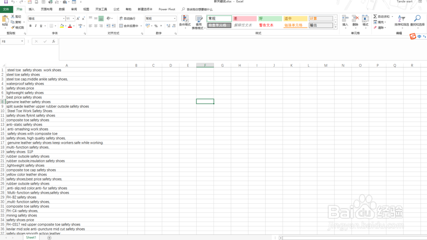Click the Sogou input method S icon

pyautogui.click(x=413, y=36)
